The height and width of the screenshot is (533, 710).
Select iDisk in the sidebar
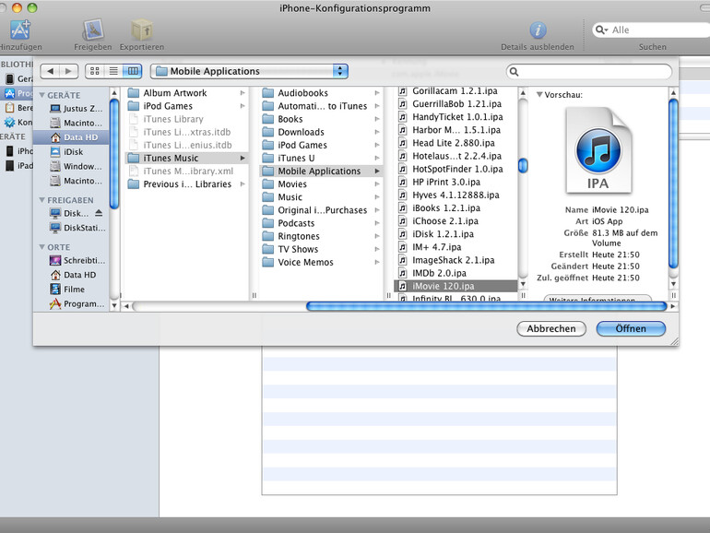tap(73, 152)
